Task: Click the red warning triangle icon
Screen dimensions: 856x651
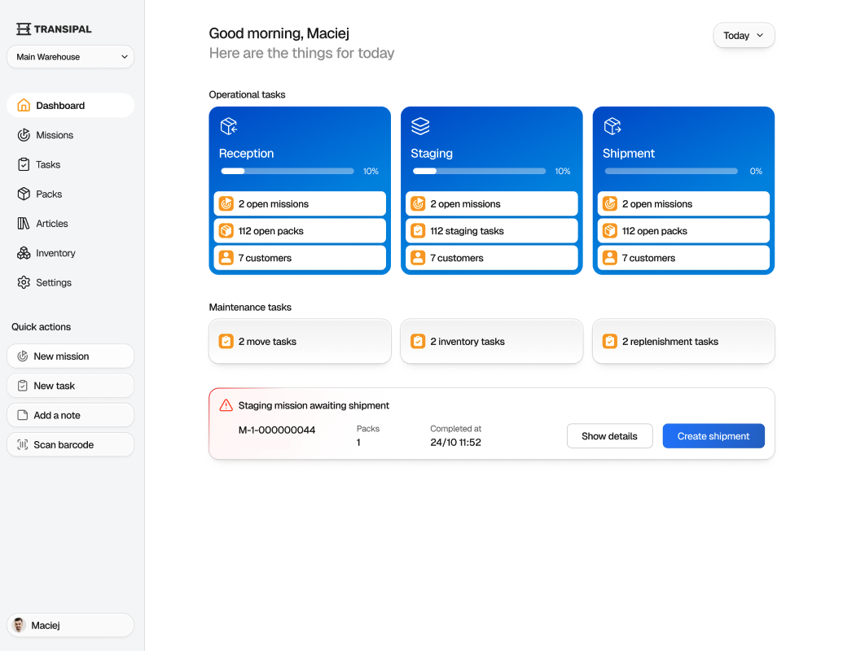Action: 226,404
